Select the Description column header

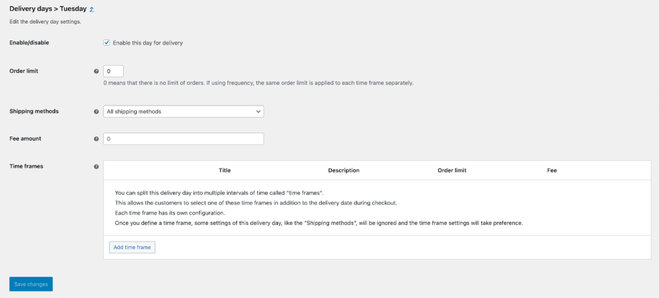343,171
